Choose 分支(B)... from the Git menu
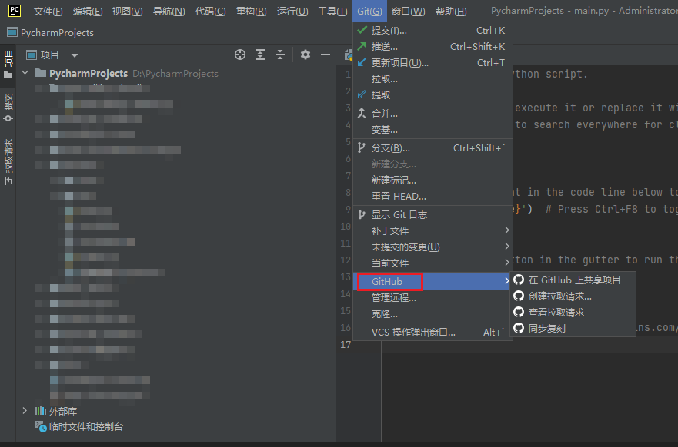 pos(433,148)
